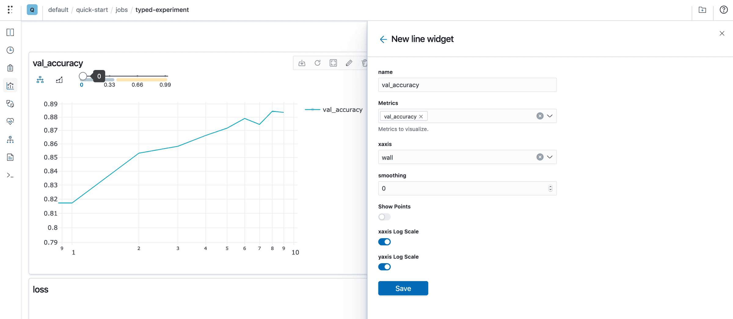This screenshot has width=733, height=319.
Task: Edit the val_accuracy widget with pencil icon
Action: (349, 63)
